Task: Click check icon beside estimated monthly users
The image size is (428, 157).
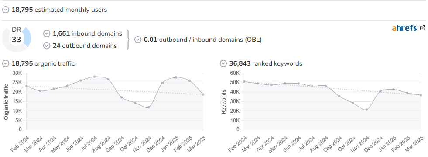Action: pyautogui.click(x=6, y=10)
